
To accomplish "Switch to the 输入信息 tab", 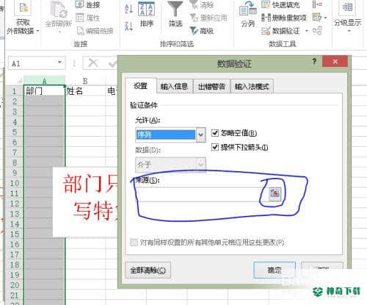I will [x=174, y=86].
